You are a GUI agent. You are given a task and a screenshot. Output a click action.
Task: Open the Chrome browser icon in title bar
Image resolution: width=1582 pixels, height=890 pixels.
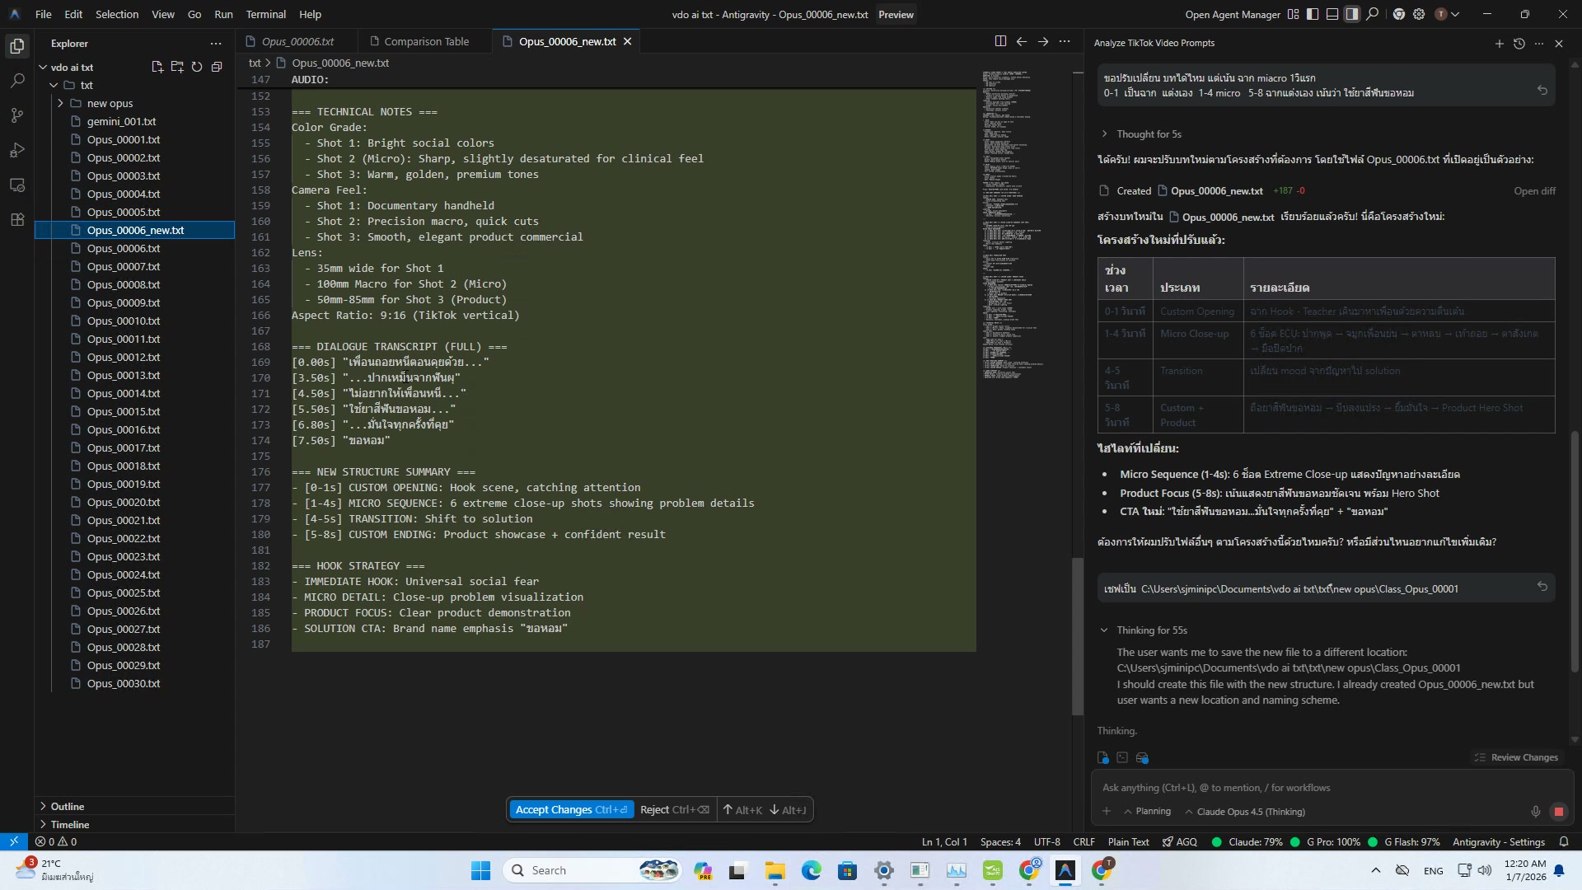coord(1398,14)
